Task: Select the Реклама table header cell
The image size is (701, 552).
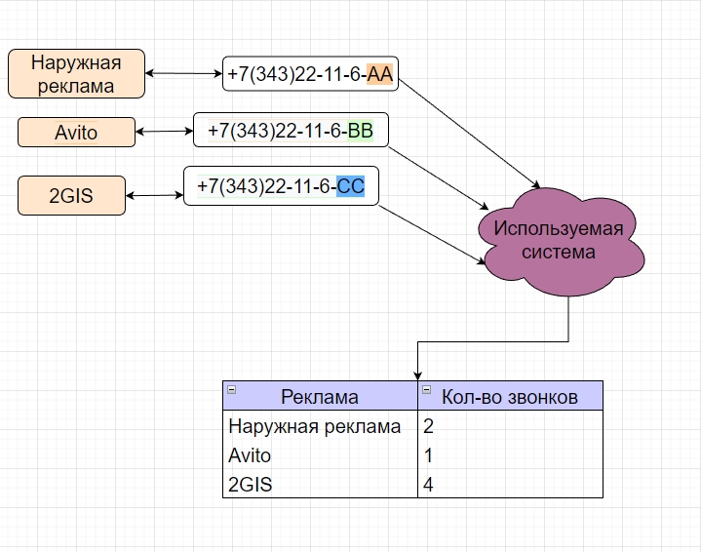Action: click(320, 396)
